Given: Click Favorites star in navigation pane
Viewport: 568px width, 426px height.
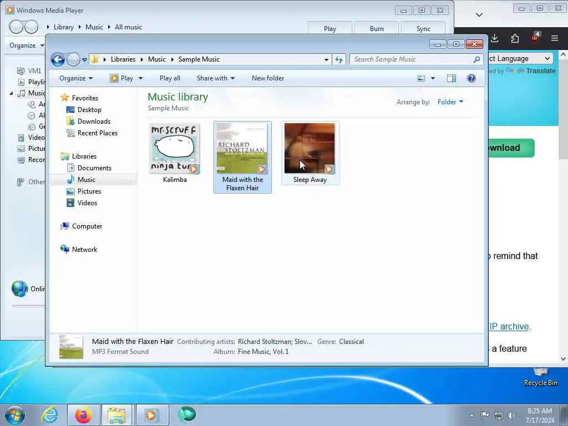Looking at the screenshot, I should tap(65, 98).
